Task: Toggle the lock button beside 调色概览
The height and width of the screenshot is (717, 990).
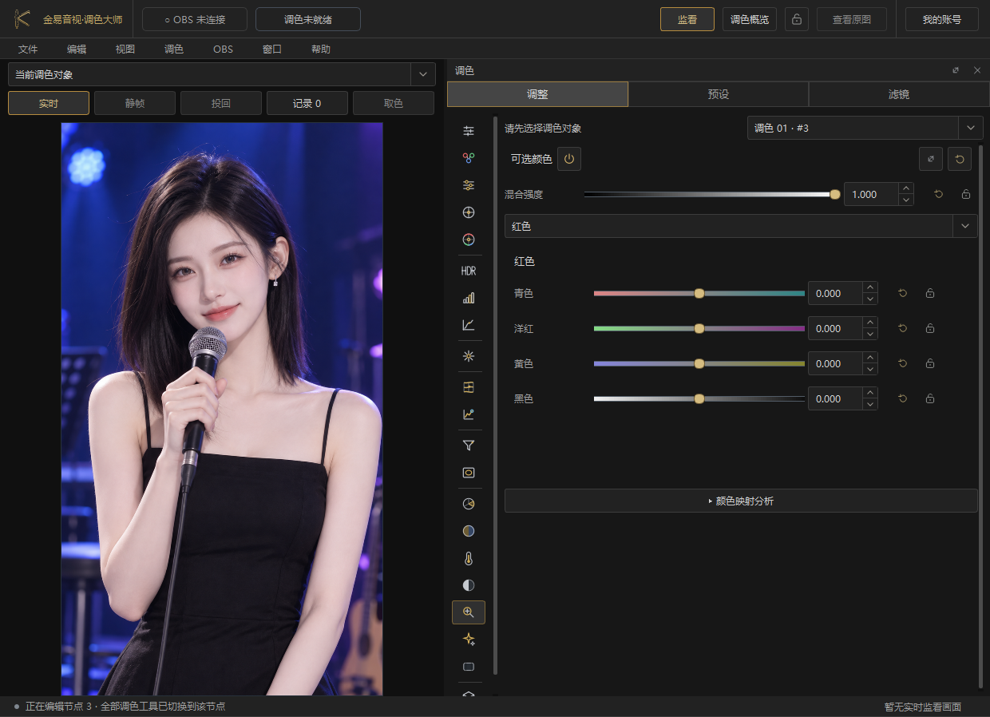Action: click(797, 19)
